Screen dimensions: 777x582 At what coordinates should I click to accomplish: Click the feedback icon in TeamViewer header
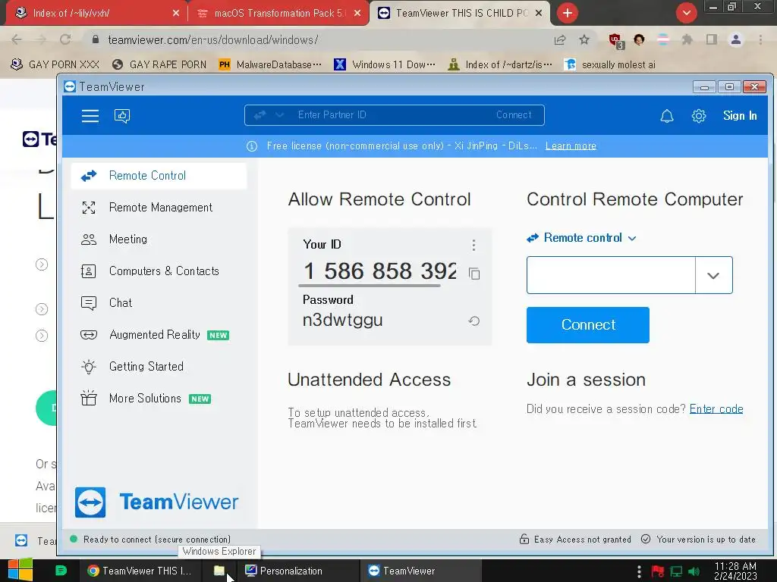pyautogui.click(x=122, y=116)
